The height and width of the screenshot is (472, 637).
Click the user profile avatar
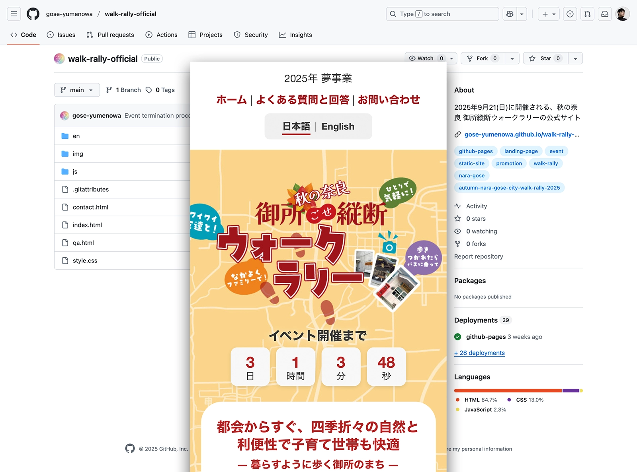click(x=622, y=14)
